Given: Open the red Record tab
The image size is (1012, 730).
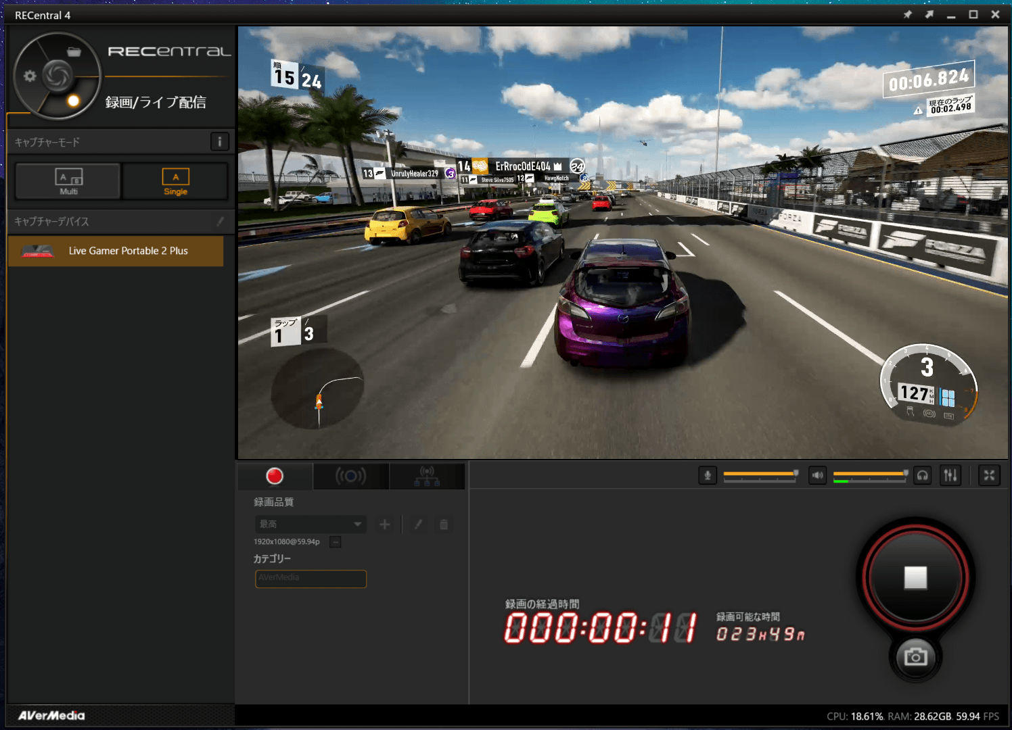Looking at the screenshot, I should [275, 476].
